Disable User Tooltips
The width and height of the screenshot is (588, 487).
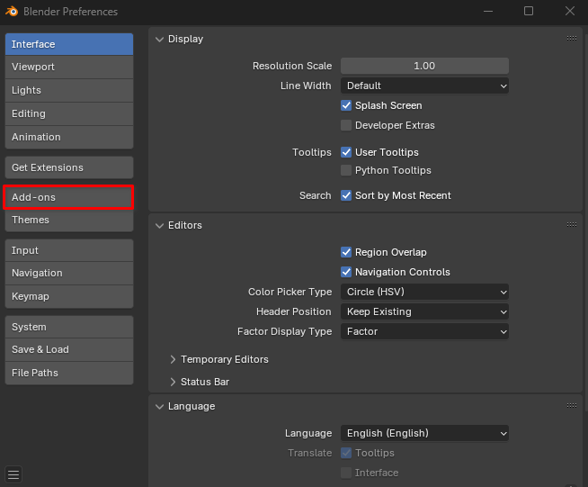pos(346,152)
